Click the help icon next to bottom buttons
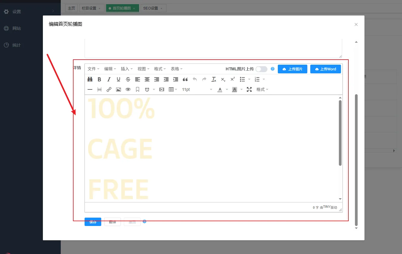This screenshot has width=402, height=254. 144,222
